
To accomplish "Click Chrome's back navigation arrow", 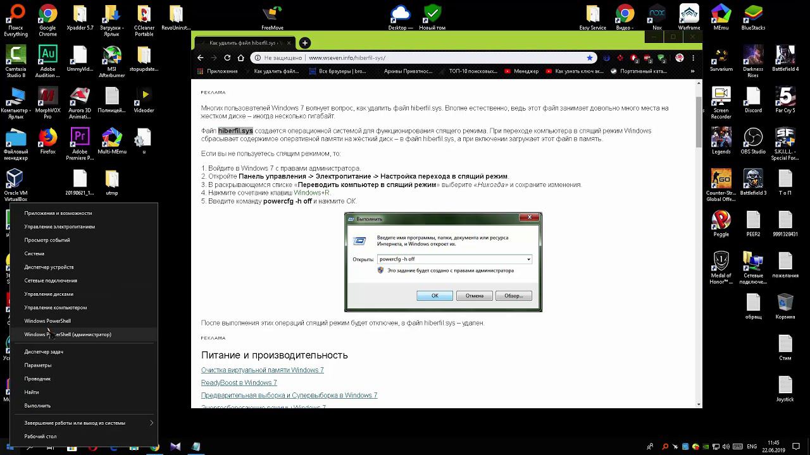I will click(x=201, y=58).
